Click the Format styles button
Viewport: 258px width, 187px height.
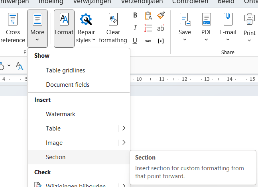click(64, 28)
